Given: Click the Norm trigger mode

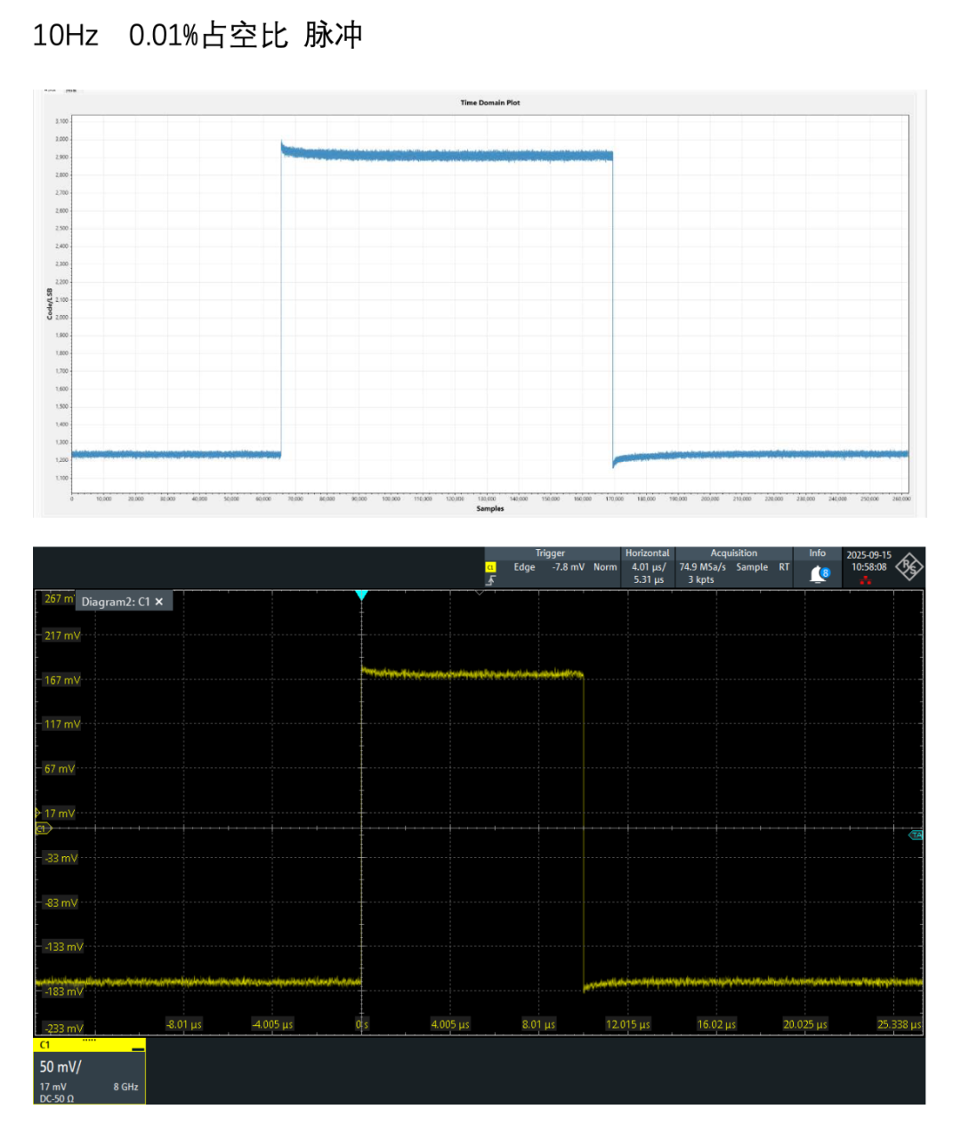Looking at the screenshot, I should pyautogui.click(x=605, y=567).
